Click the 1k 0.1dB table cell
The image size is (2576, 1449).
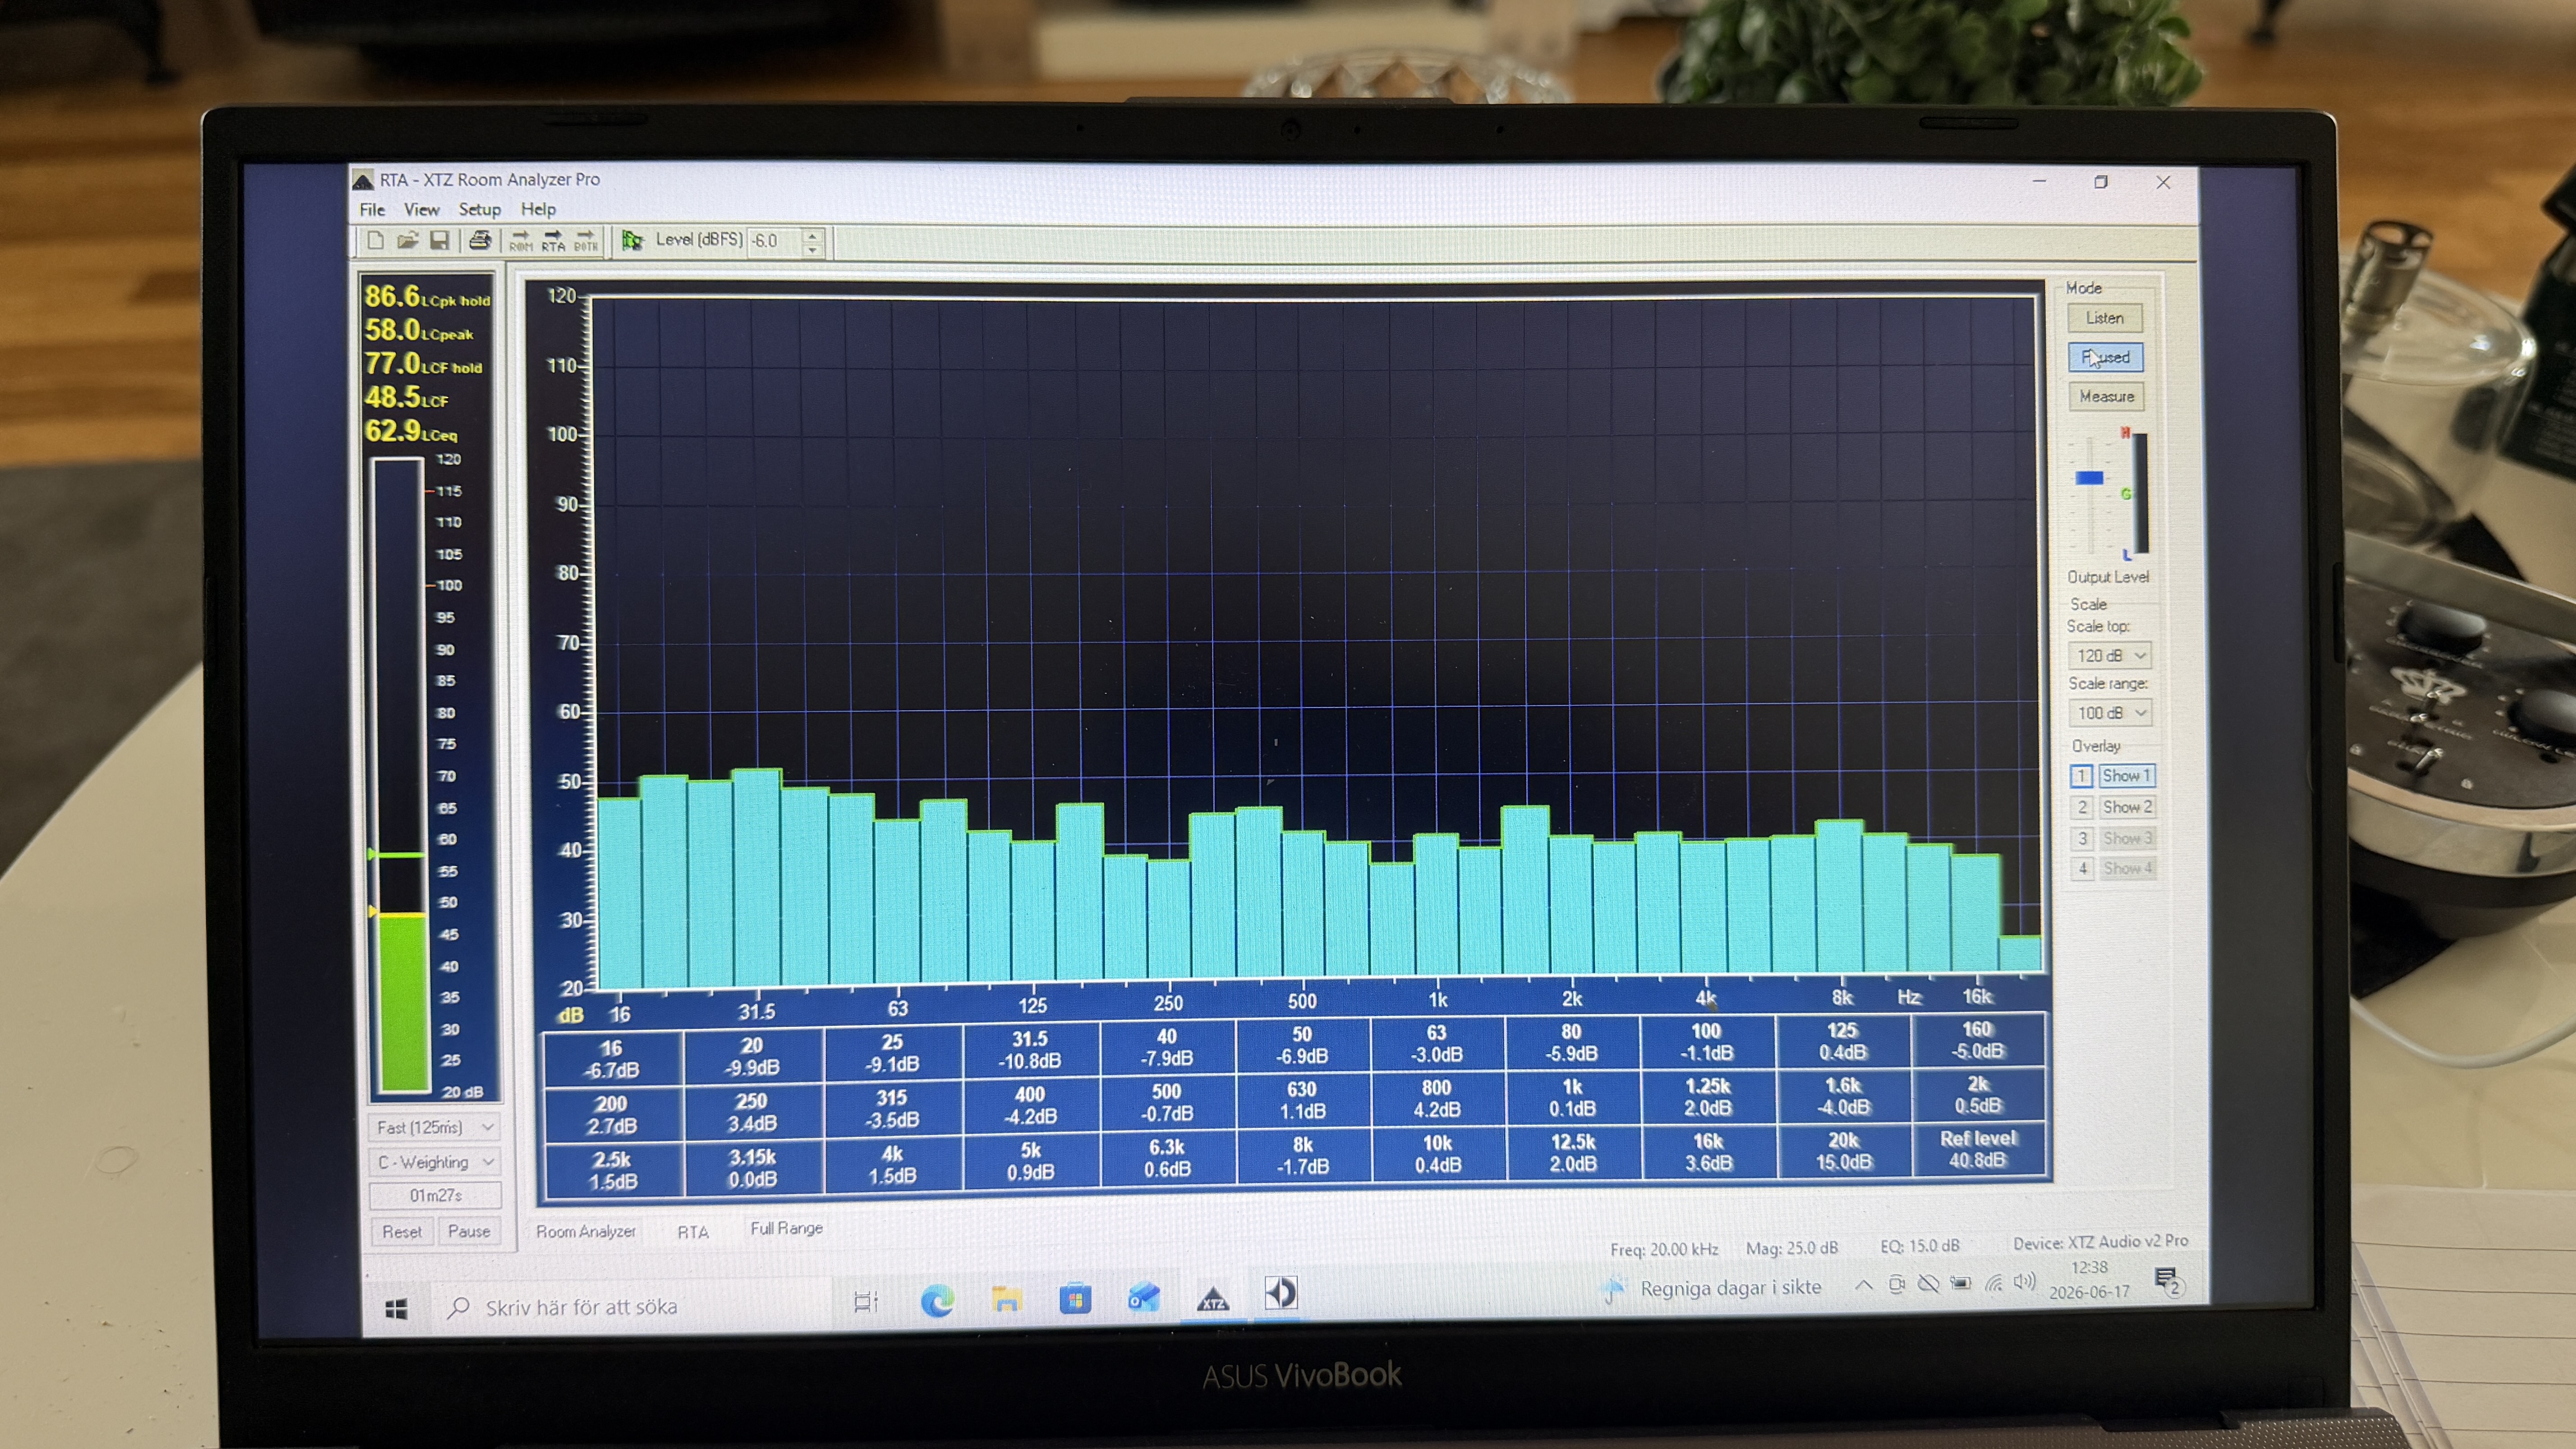pos(1573,1098)
